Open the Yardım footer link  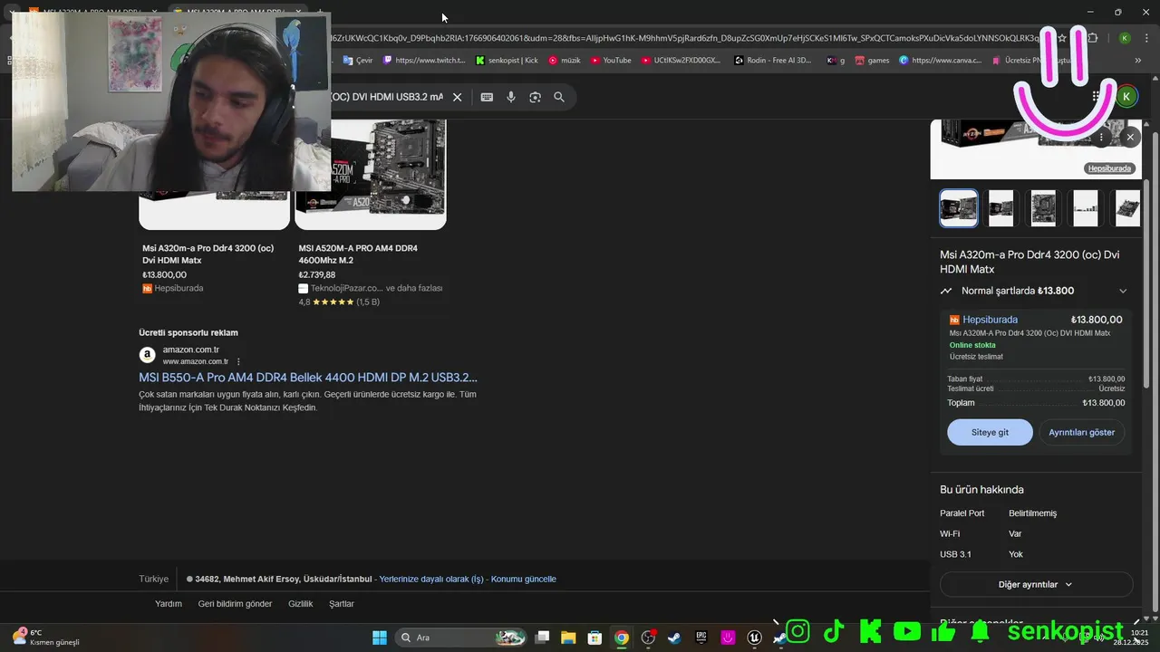point(169,603)
